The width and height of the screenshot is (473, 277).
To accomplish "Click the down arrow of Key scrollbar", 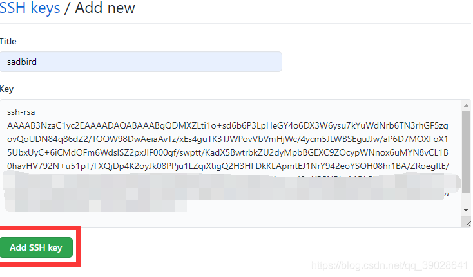I will pos(466,210).
